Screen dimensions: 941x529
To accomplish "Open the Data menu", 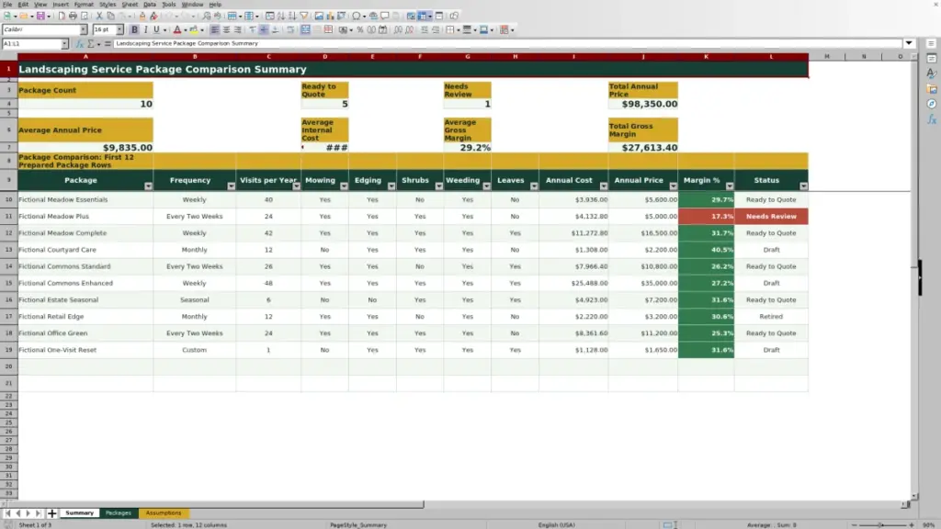I will [x=150, y=5].
